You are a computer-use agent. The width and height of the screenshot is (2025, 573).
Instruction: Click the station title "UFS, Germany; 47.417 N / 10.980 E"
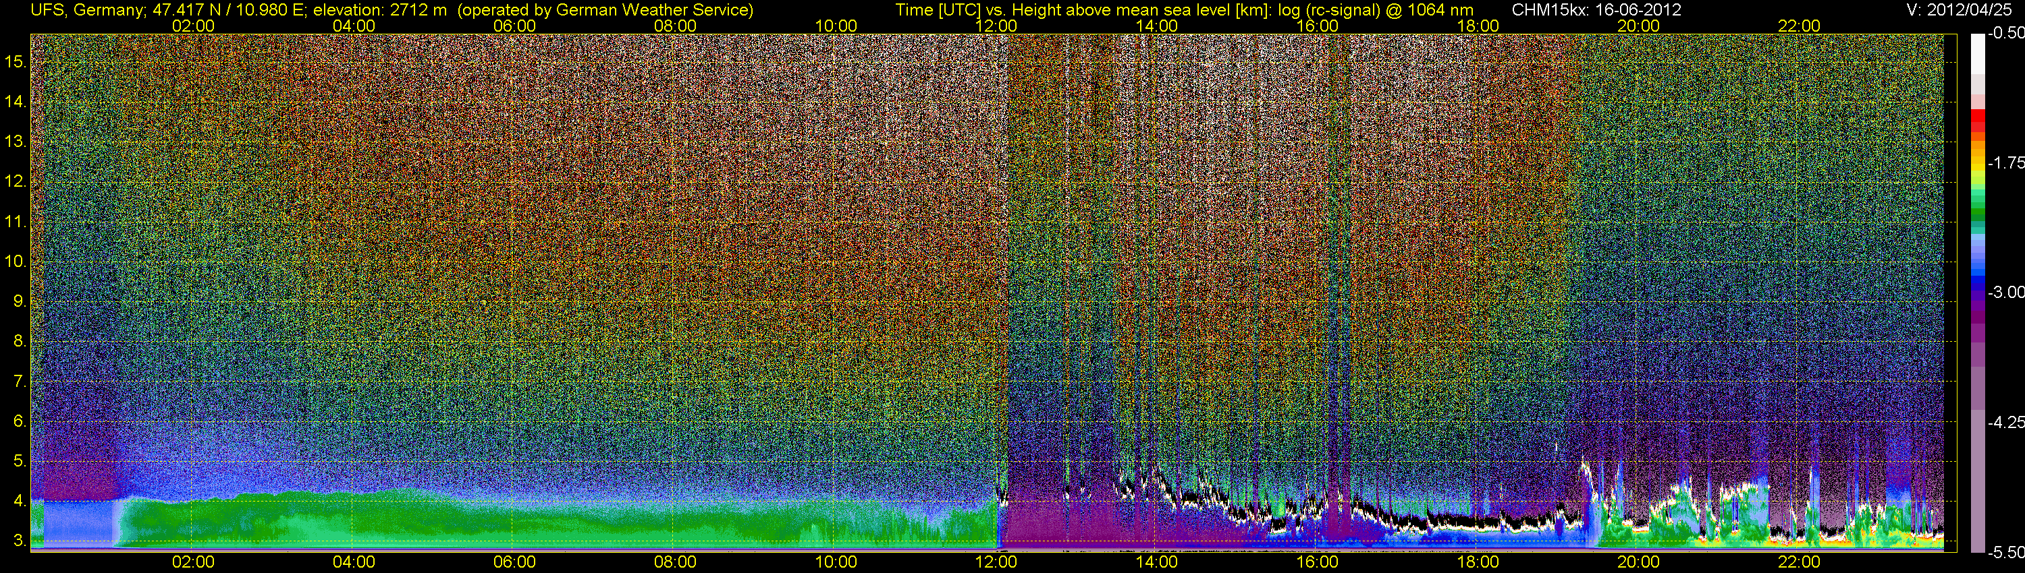[167, 10]
